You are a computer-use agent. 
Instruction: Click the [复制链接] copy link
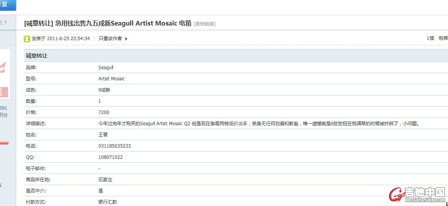[204, 24]
